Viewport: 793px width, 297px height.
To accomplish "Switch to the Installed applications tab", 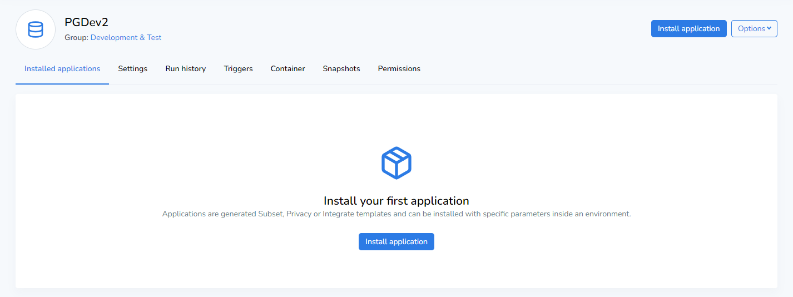I will [x=62, y=69].
